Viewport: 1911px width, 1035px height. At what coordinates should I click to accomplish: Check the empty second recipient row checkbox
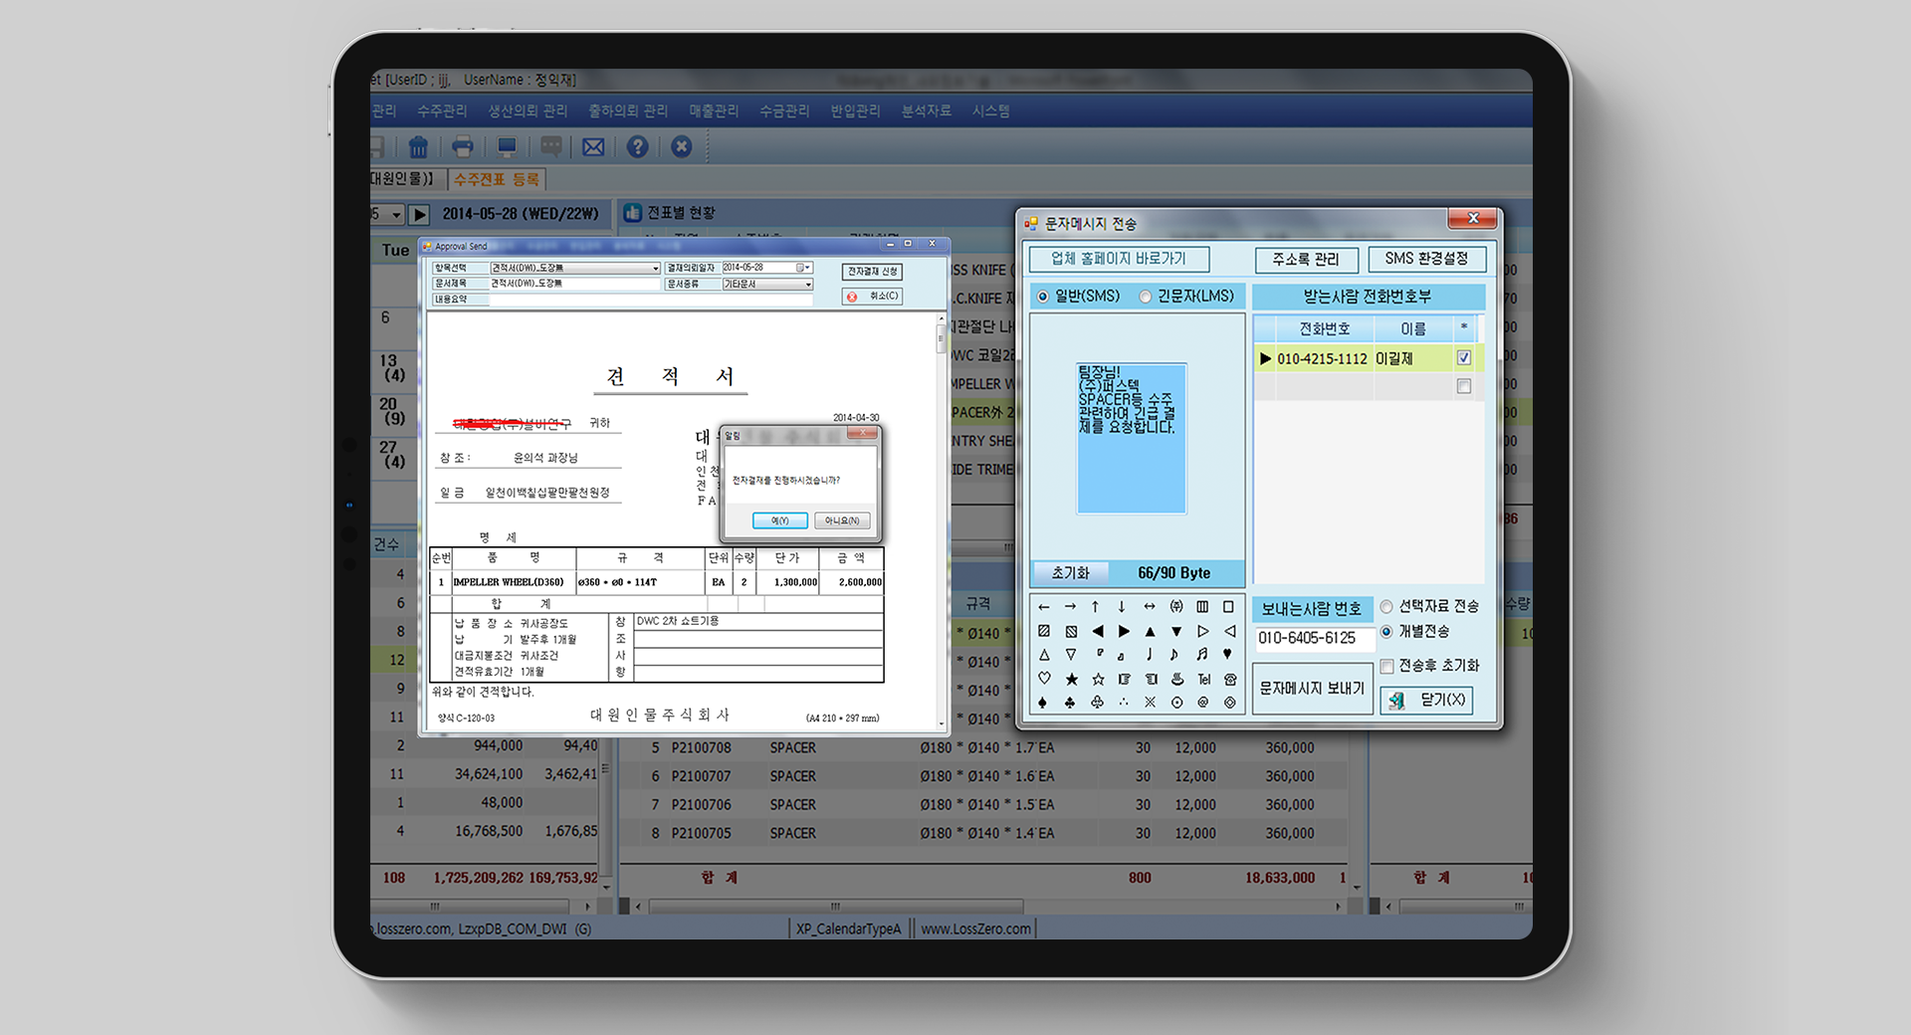[x=1464, y=386]
